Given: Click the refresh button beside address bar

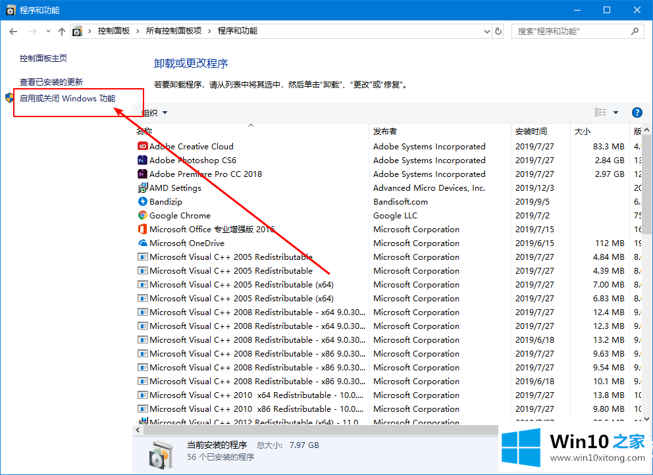Looking at the screenshot, I should (498, 31).
